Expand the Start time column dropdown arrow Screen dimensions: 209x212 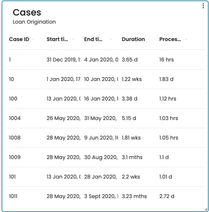click(73, 39)
